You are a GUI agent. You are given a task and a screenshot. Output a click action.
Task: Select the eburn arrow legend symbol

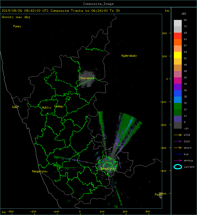(x=178, y=148)
